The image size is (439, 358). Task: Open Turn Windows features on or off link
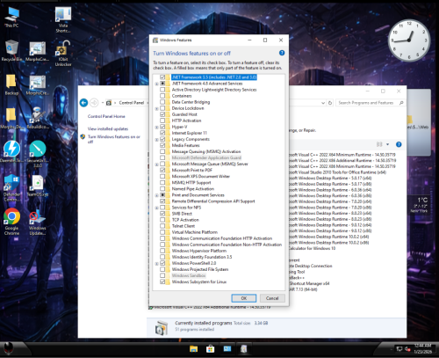click(114, 139)
